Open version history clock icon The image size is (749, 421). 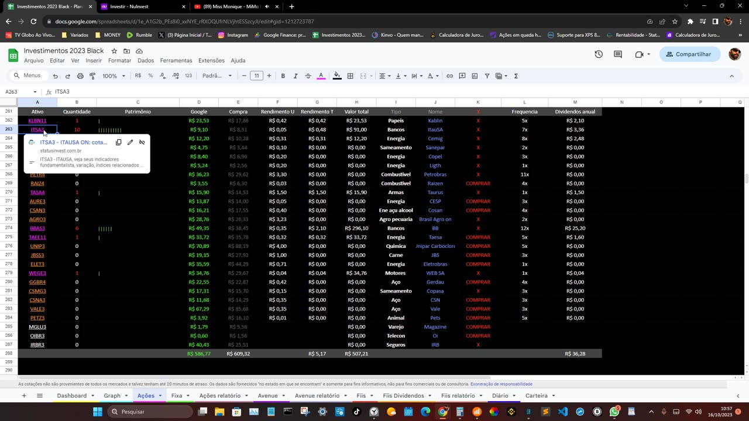click(x=599, y=54)
